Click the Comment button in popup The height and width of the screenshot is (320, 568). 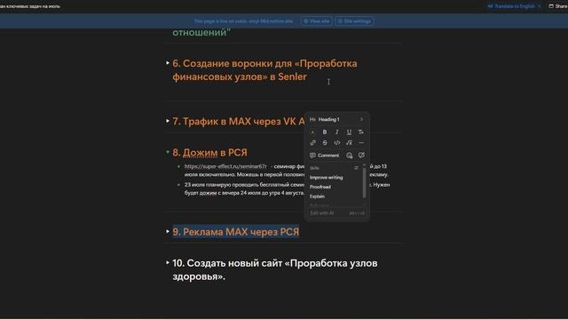coord(325,156)
